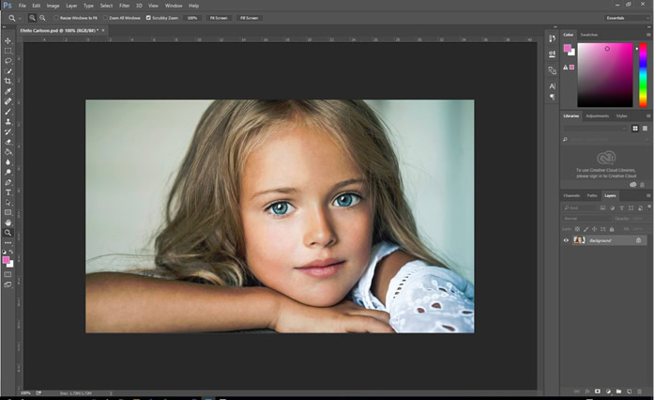
Task: Check the Zoom All Windows option
Action: (105, 18)
